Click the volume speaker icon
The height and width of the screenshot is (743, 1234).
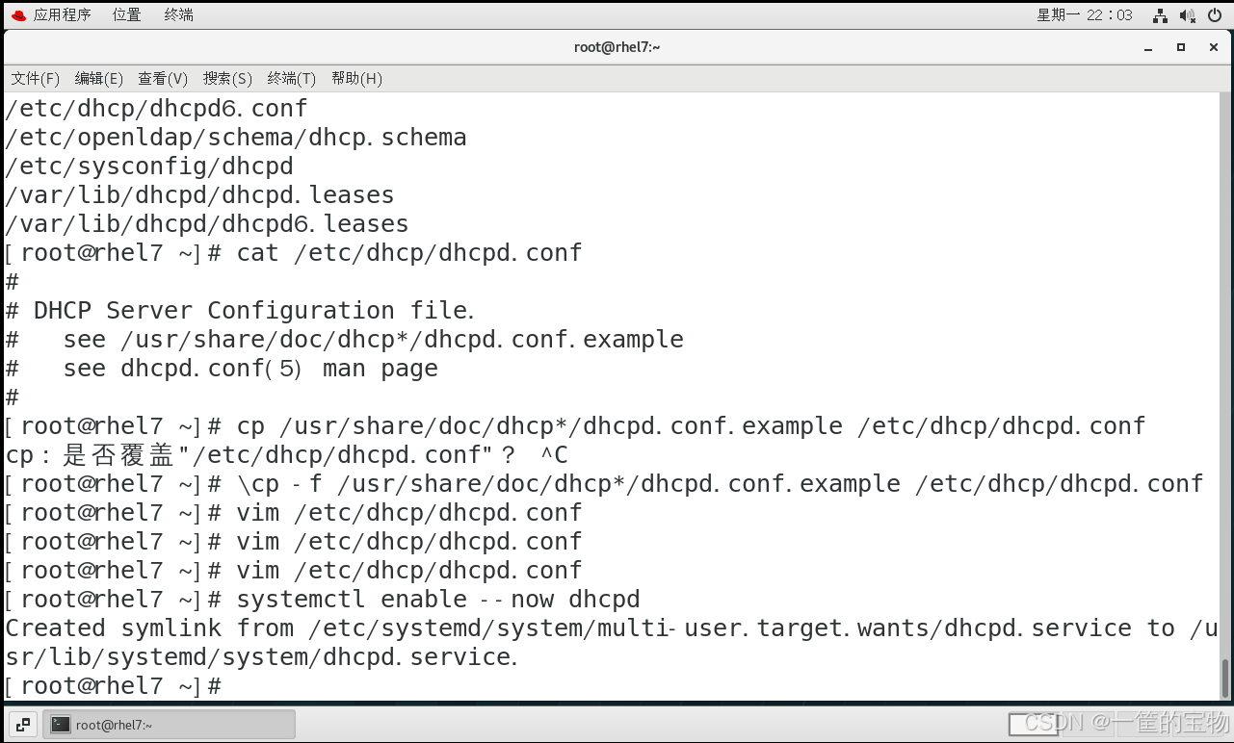coord(1187,15)
